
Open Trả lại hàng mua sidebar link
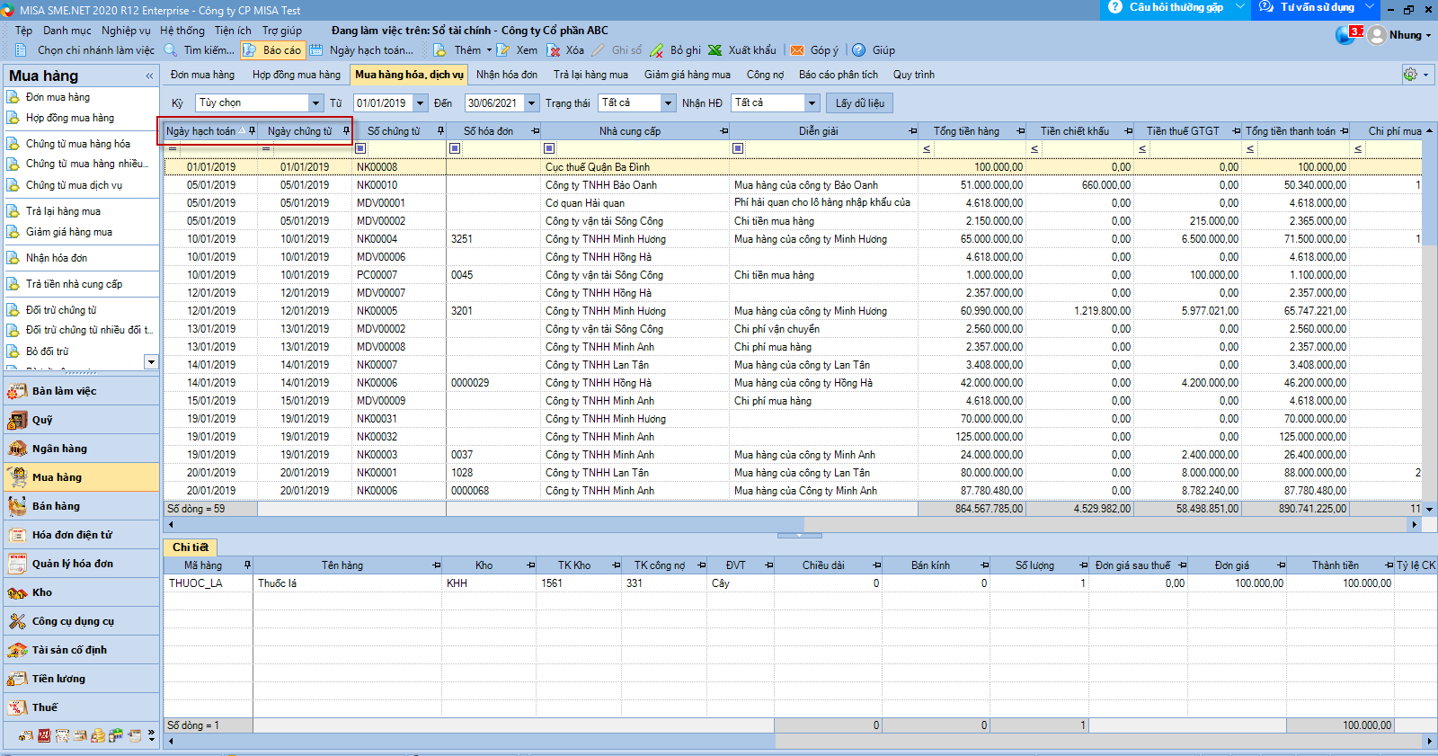(x=63, y=211)
